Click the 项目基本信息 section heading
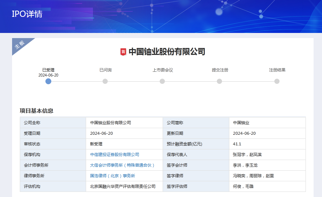Screen dimensions: 322x197 (x=37, y=111)
